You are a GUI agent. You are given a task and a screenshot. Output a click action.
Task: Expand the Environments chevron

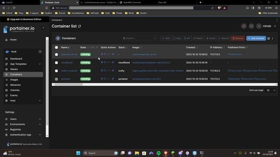(x=40, y=124)
